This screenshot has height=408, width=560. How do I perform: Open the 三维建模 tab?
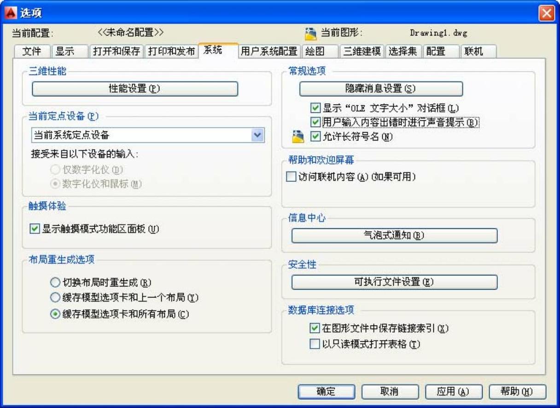(362, 52)
